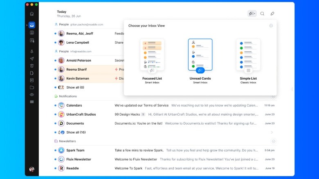Click Lena Campbell's avatar
This screenshot has width=319, height=179.
click(x=61, y=43)
